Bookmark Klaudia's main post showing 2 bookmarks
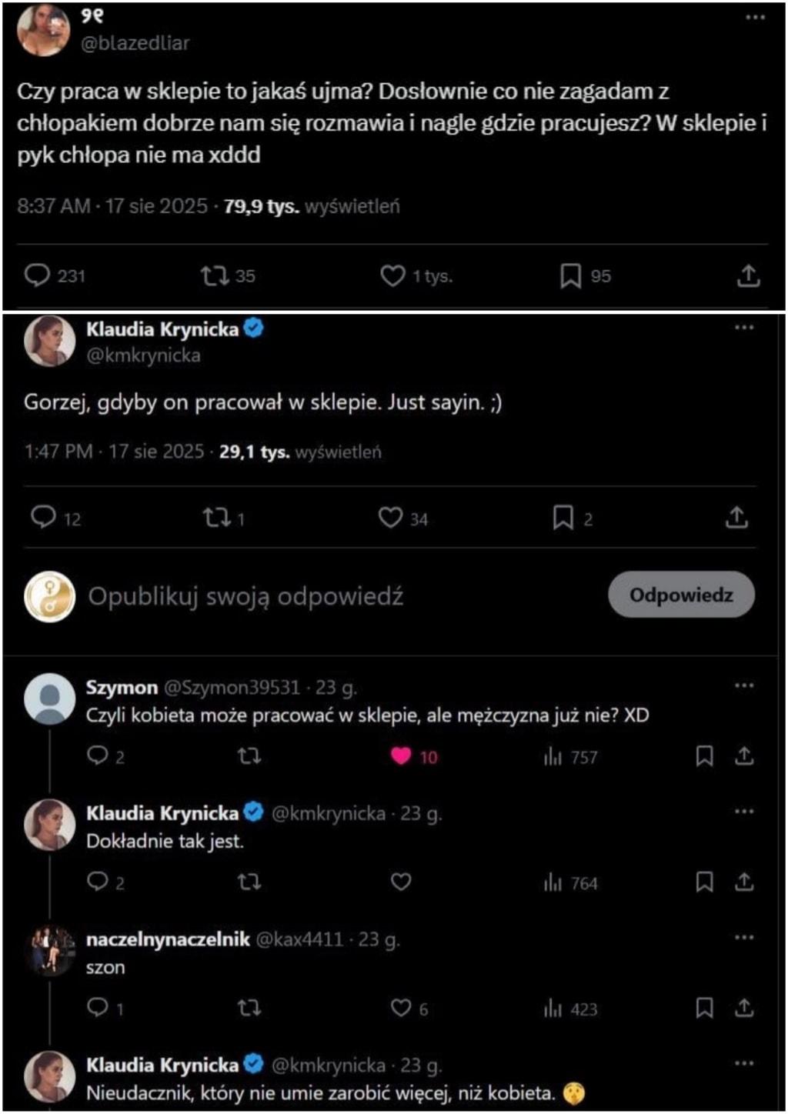Screen dimensions: 788x1114 point(563,518)
